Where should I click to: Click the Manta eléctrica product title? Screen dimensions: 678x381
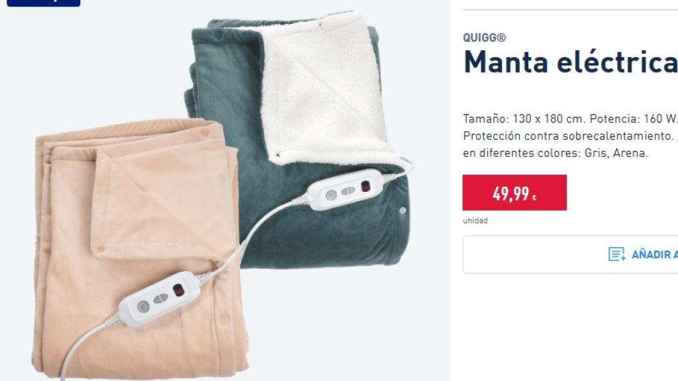coord(570,63)
